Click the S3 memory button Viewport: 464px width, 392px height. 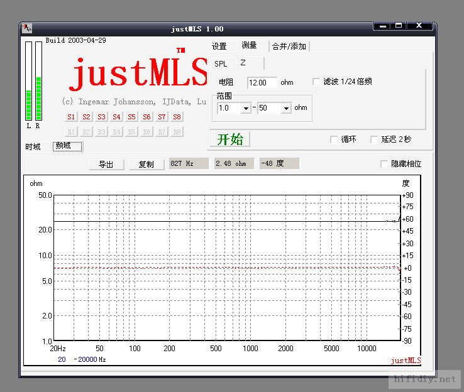(101, 117)
